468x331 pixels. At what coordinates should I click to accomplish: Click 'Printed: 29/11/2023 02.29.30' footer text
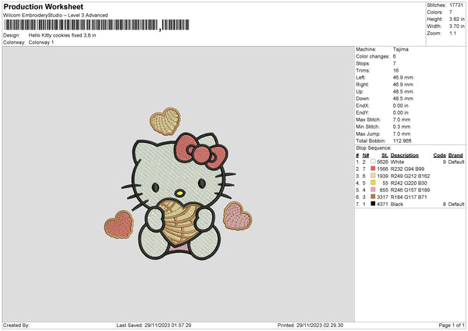tap(310, 326)
